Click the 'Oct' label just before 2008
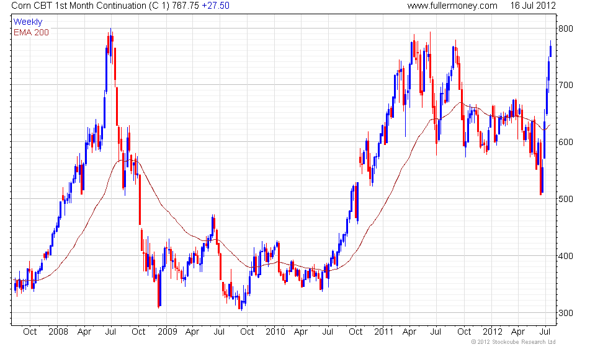608x347 pixels. [x=30, y=332]
